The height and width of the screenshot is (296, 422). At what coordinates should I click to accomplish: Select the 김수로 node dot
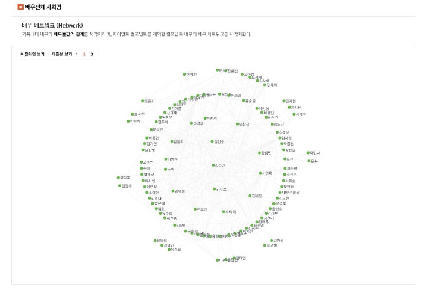coord(214,189)
